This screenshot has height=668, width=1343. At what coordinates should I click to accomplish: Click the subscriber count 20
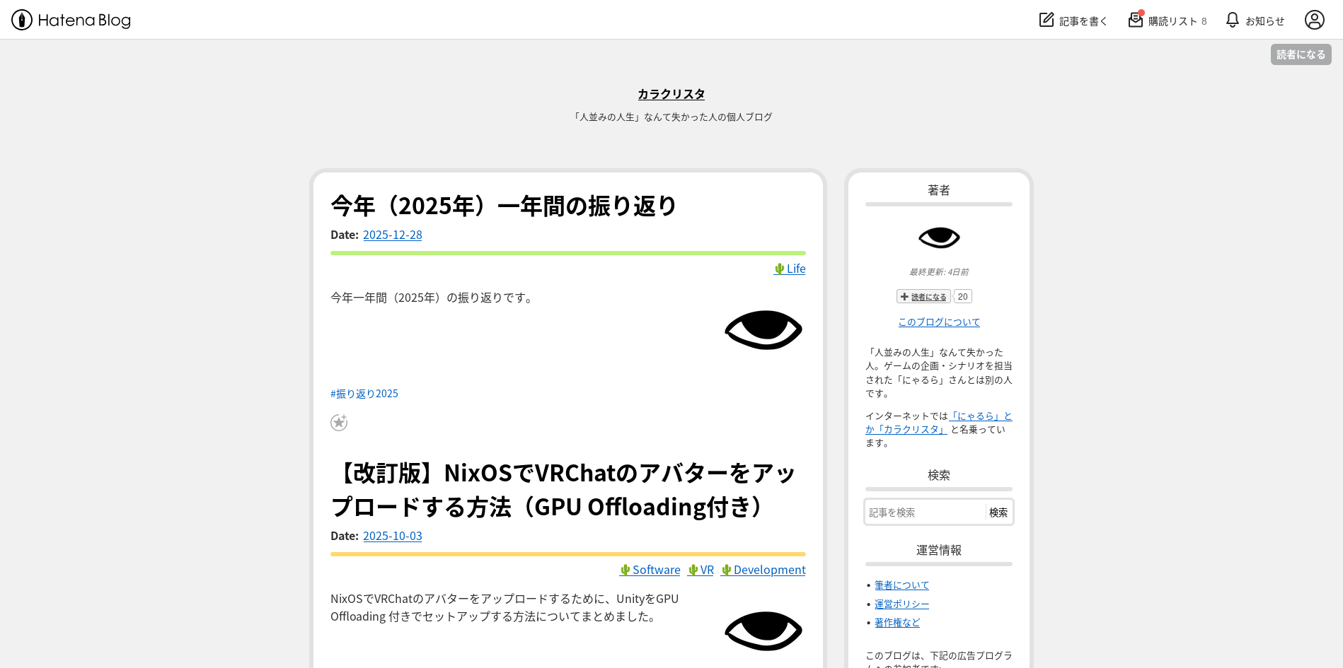pos(962,297)
